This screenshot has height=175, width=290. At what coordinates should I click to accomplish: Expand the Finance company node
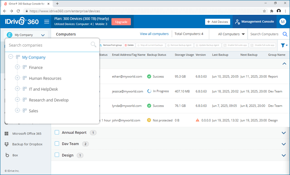click(x=17, y=68)
